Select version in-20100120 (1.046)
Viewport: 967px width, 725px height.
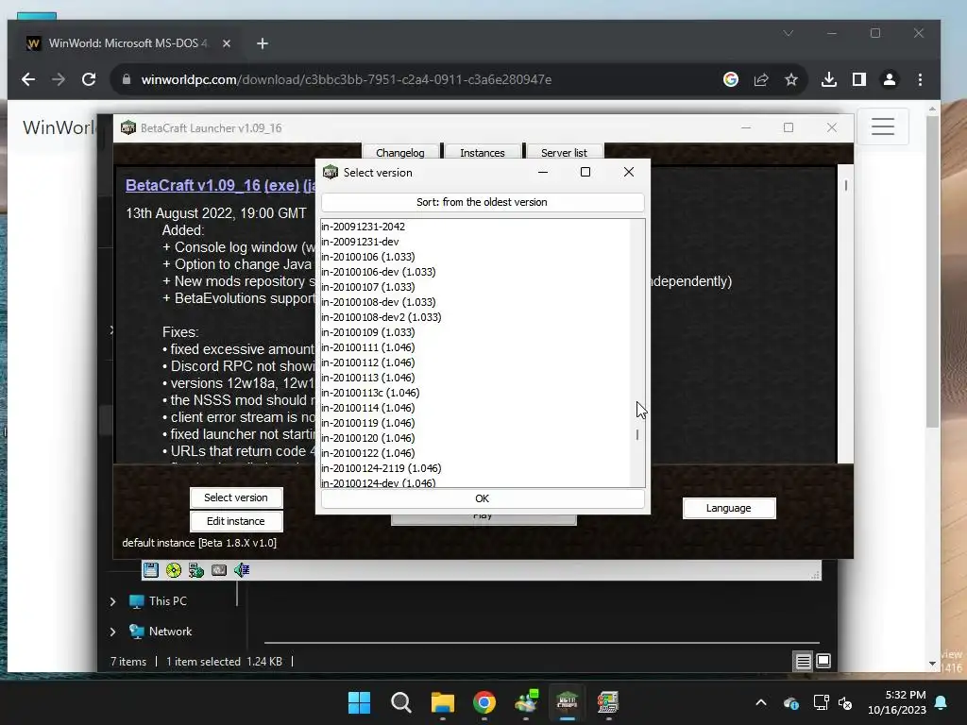[475, 438]
